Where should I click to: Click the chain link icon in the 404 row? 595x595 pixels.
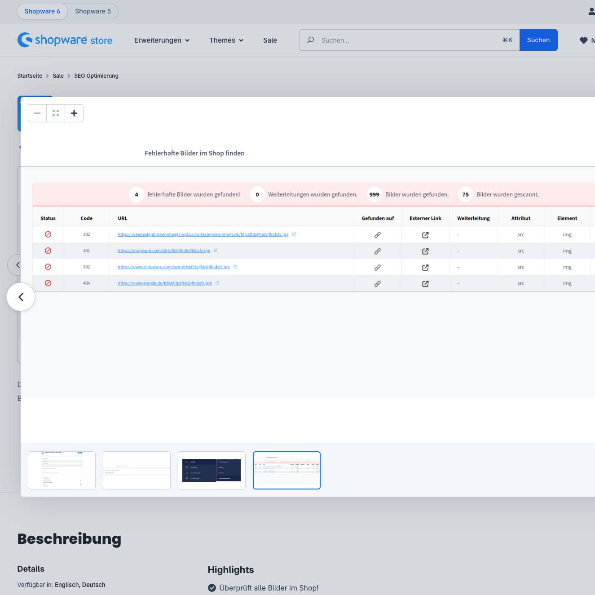pyautogui.click(x=378, y=284)
